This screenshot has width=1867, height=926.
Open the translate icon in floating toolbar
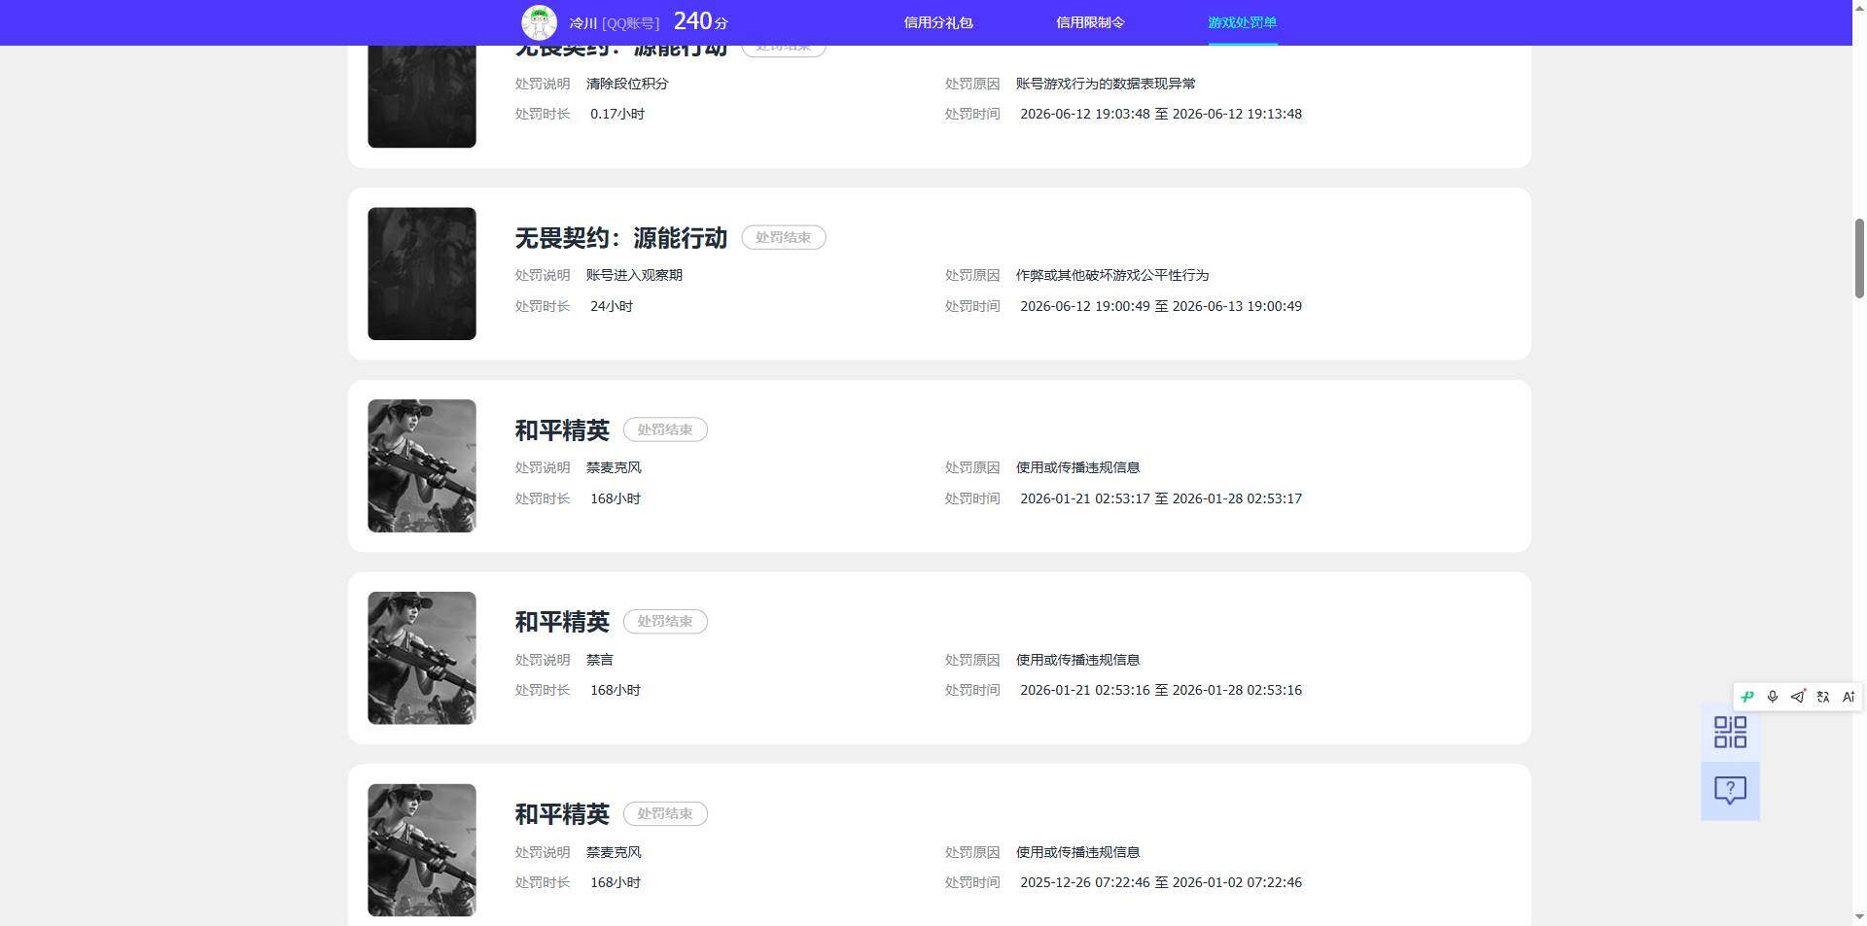(1823, 697)
